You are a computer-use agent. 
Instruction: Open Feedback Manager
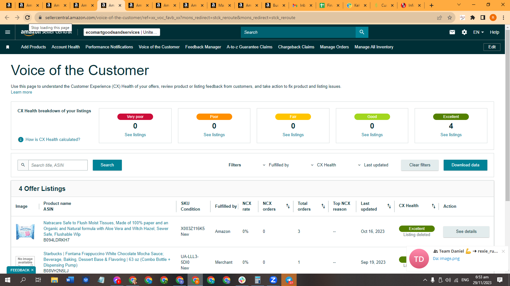pos(203,47)
